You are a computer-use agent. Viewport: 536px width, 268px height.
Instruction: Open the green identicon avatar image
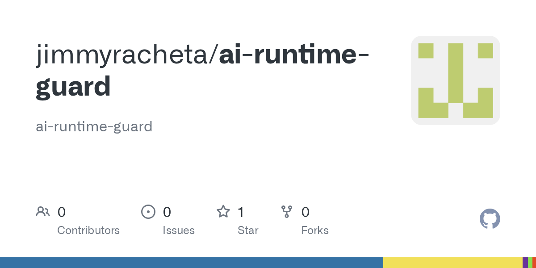pos(455,80)
